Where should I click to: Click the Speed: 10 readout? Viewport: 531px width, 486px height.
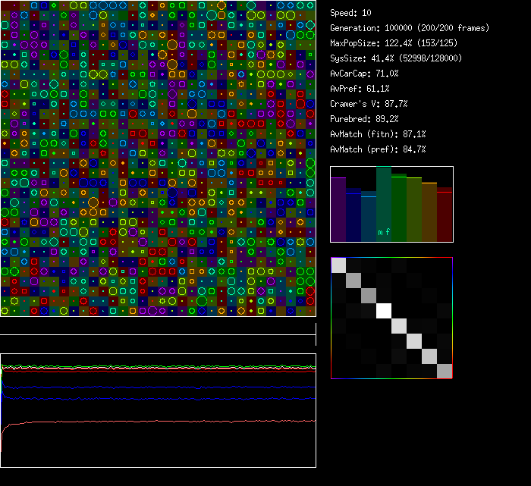pyautogui.click(x=351, y=13)
